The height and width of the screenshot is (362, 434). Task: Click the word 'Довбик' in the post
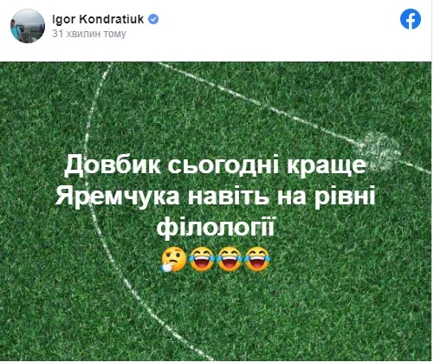point(112,165)
